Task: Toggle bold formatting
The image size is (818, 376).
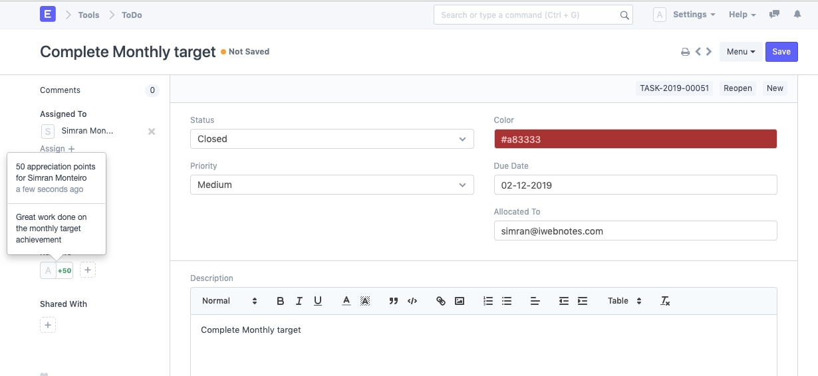Action: coord(280,301)
